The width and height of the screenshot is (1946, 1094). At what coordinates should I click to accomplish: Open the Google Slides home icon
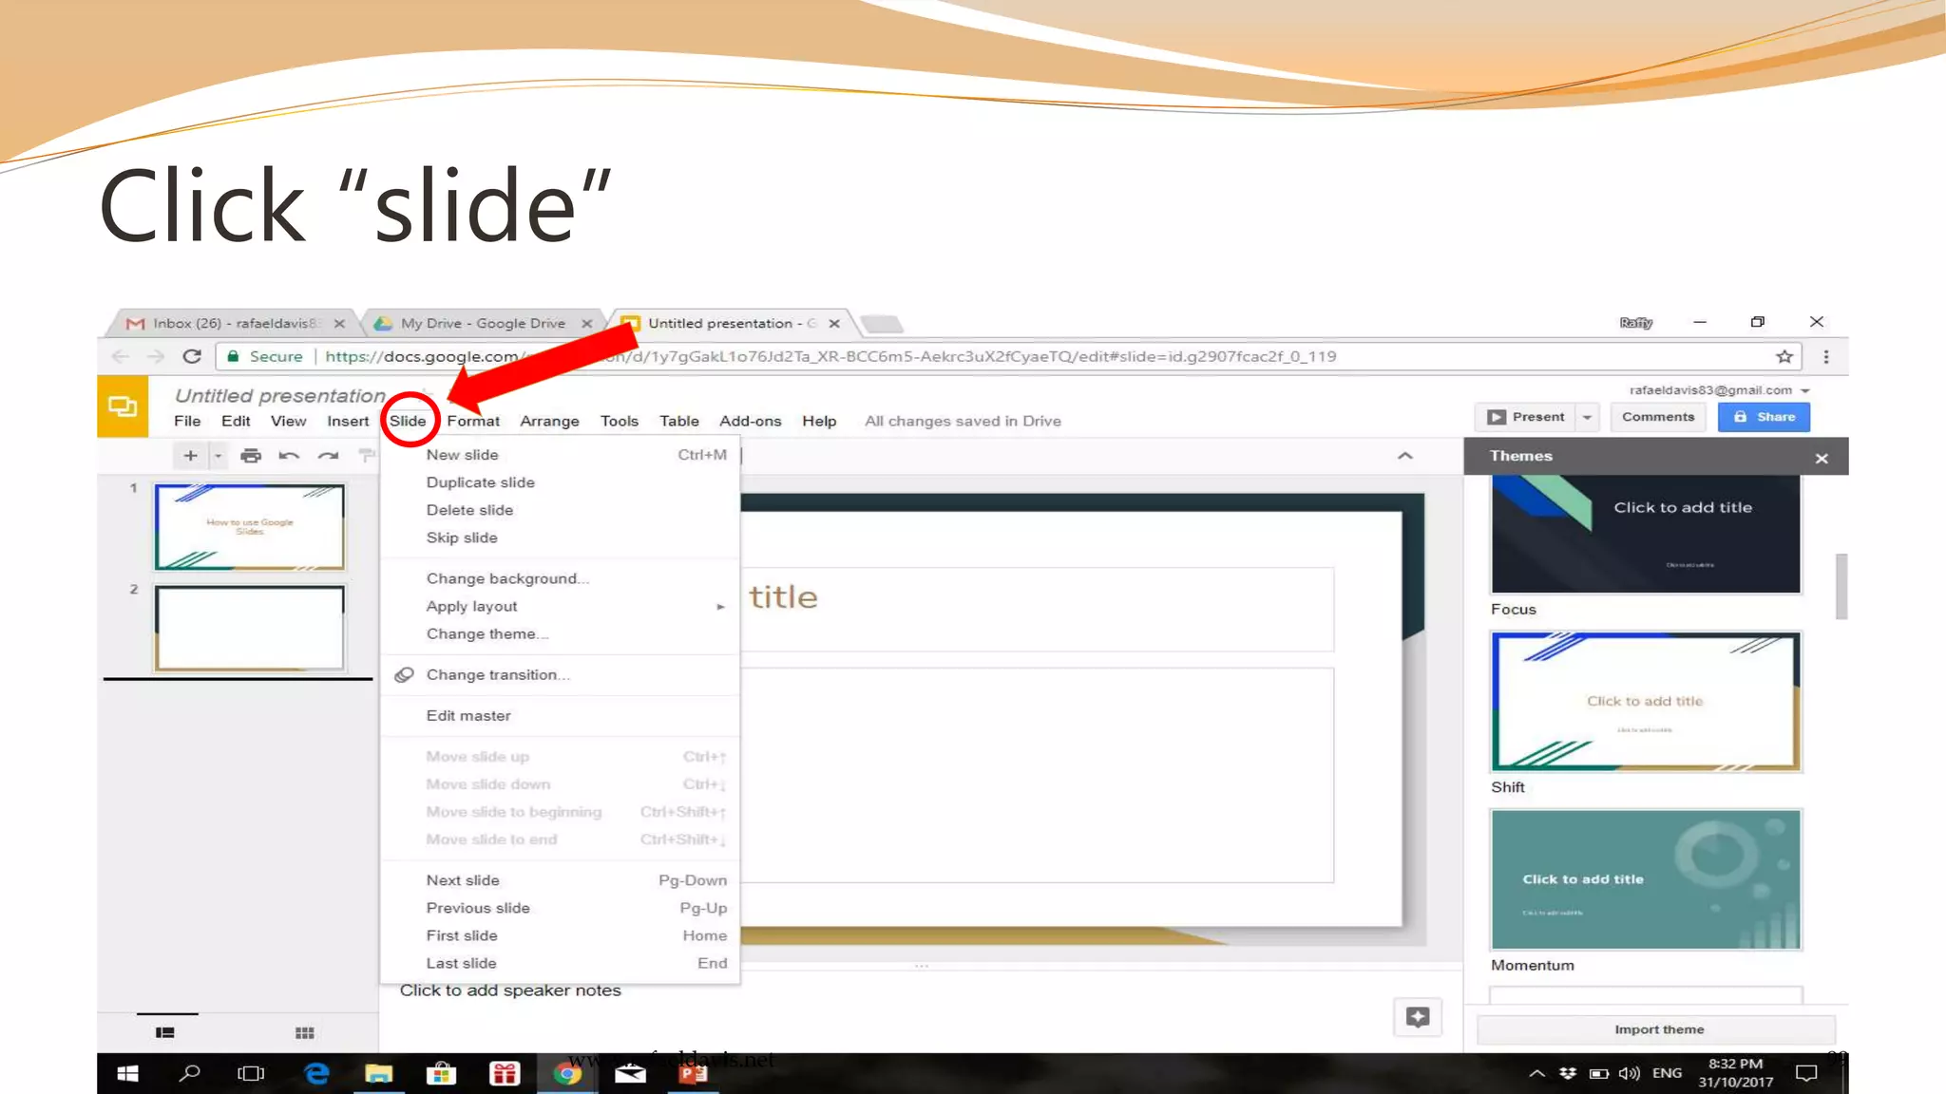(123, 406)
